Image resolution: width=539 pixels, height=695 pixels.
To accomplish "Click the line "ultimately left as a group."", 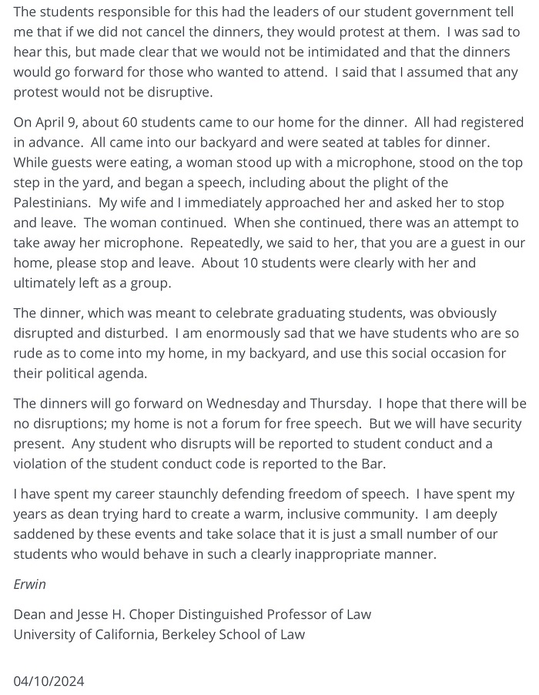I will pos(92,283).
